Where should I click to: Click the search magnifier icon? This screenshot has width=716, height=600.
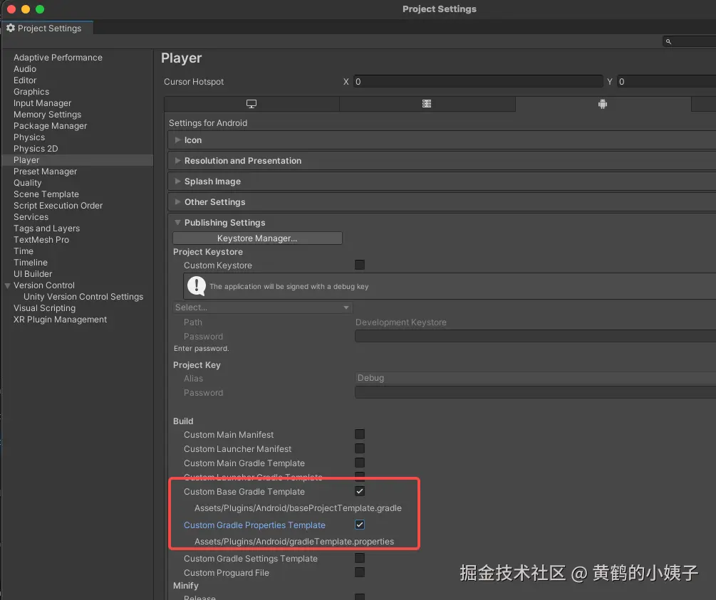coord(668,41)
